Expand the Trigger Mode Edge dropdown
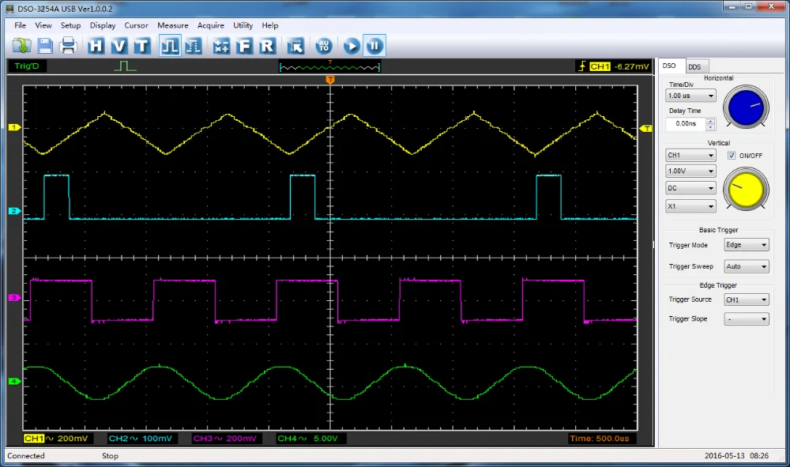 tap(746, 245)
